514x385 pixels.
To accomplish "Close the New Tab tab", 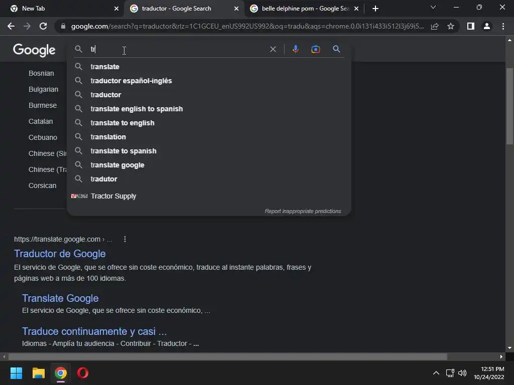I will [116, 9].
